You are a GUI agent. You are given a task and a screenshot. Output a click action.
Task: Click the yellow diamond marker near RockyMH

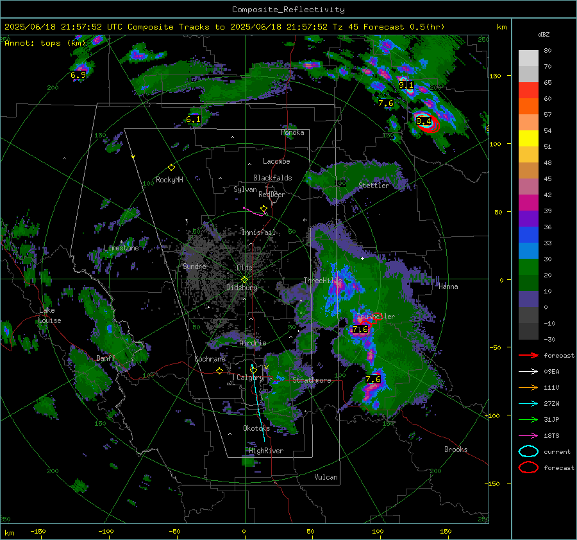click(x=171, y=168)
